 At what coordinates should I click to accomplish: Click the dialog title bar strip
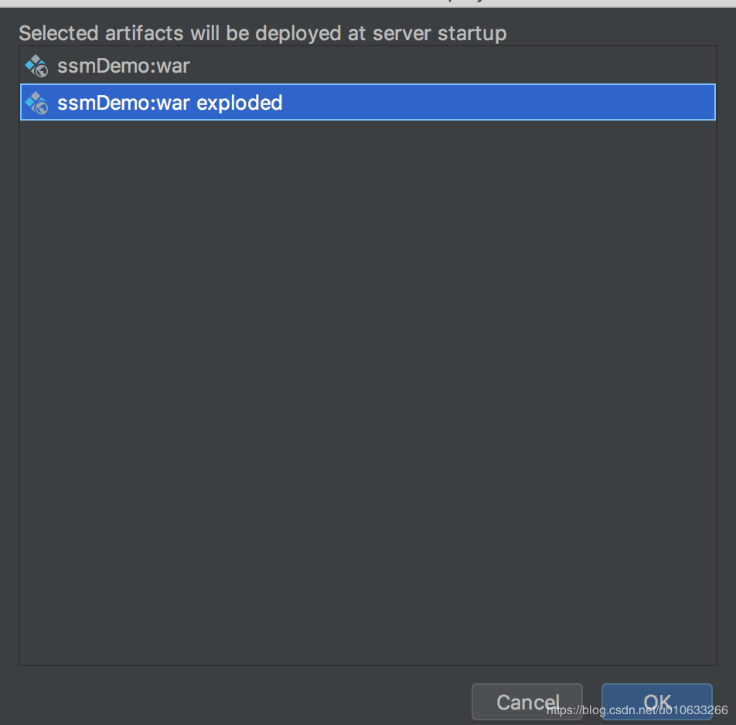(368, 3)
